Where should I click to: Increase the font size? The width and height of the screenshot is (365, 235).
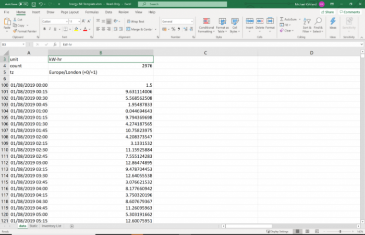(83, 21)
